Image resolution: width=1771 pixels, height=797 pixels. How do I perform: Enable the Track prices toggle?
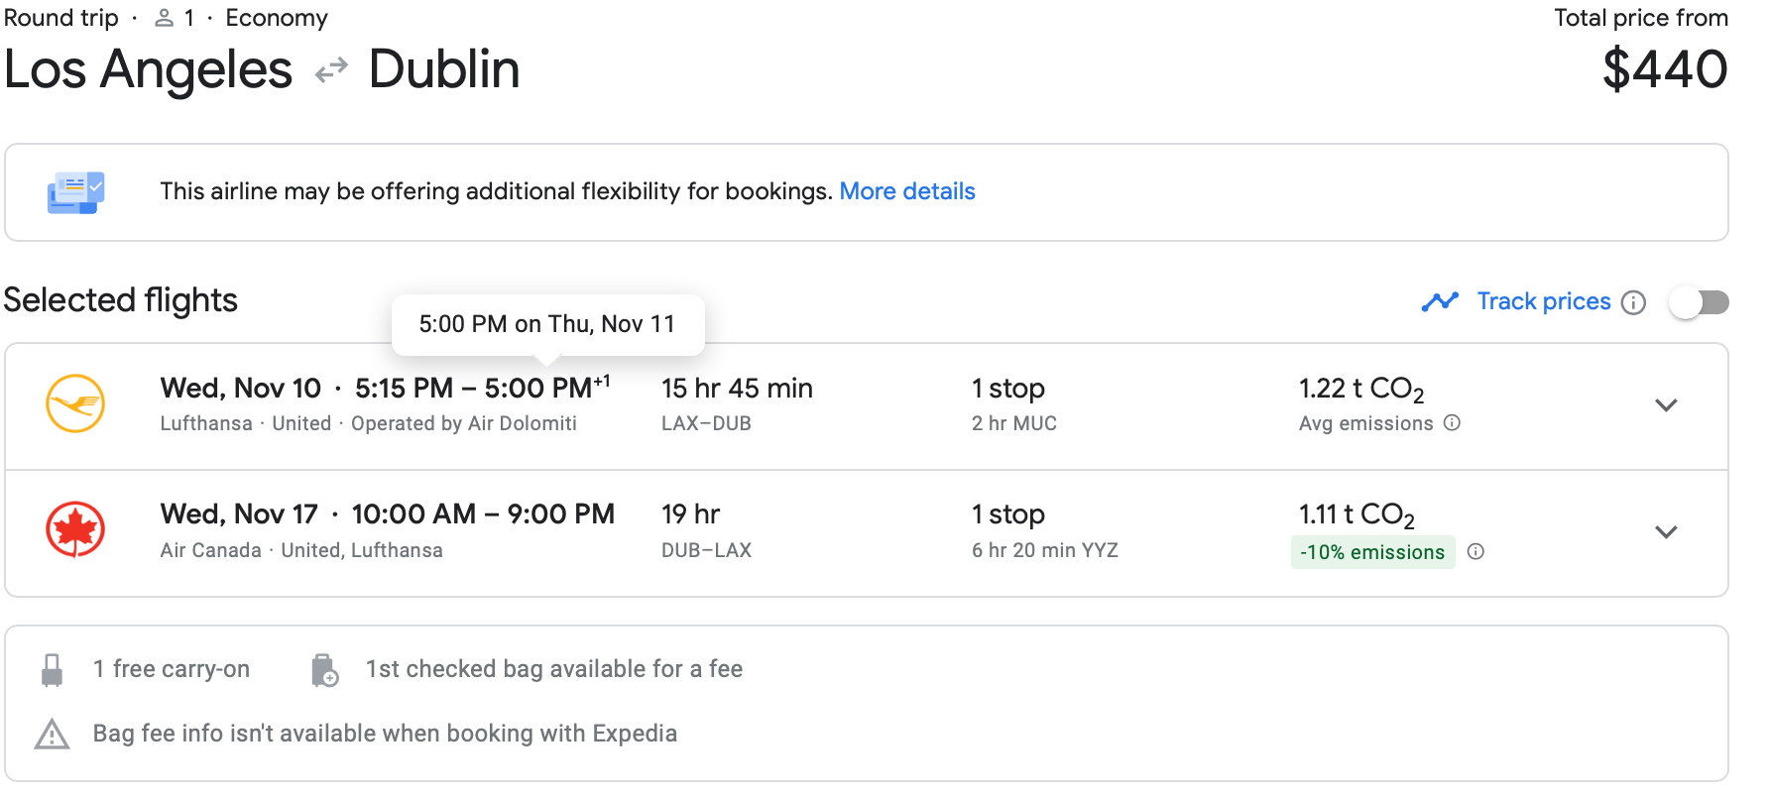click(1699, 301)
